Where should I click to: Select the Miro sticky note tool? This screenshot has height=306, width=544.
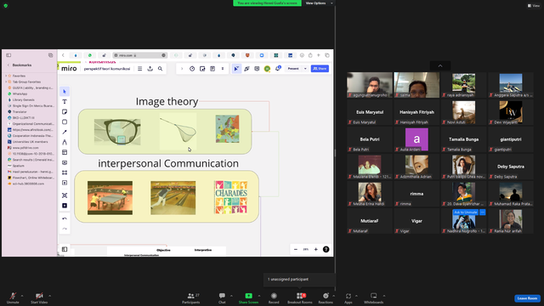pos(65,111)
